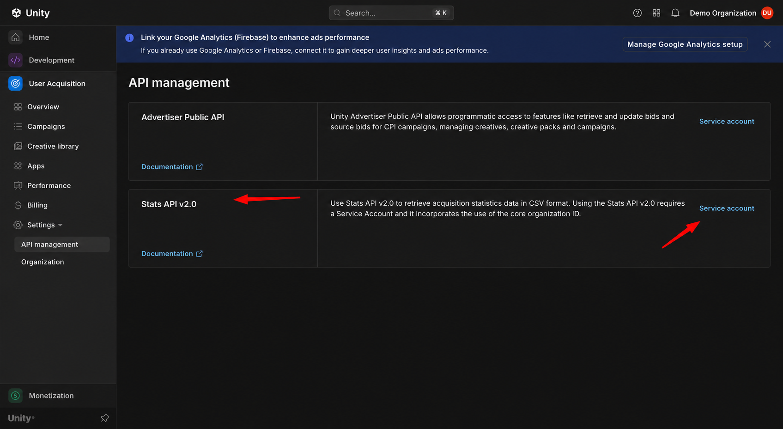Image resolution: width=783 pixels, height=429 pixels.
Task: Pin the sidebar with the pin icon
Action: pyautogui.click(x=105, y=418)
